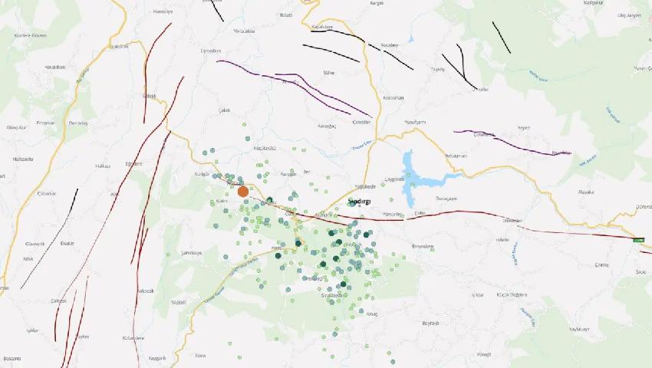Click the Yusufçamı village label
652x368 pixels.
click(415, 122)
